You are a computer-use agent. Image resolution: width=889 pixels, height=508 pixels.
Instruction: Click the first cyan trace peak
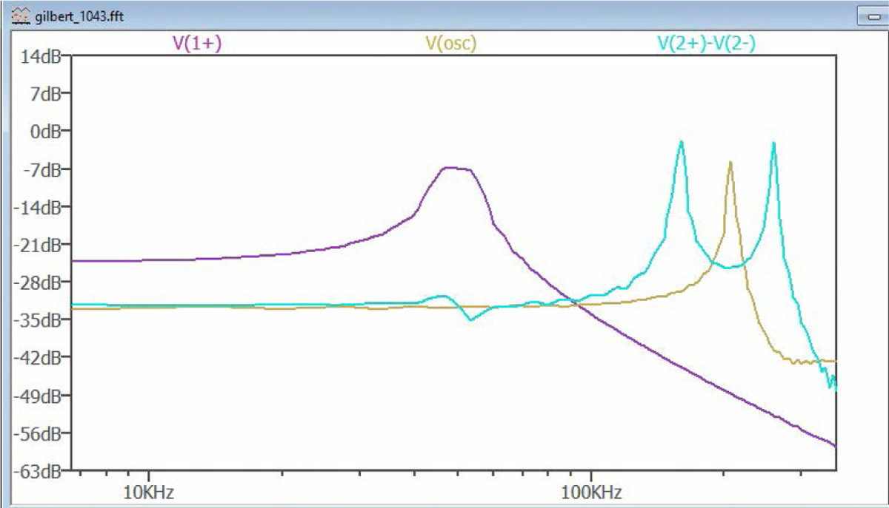[x=680, y=142]
